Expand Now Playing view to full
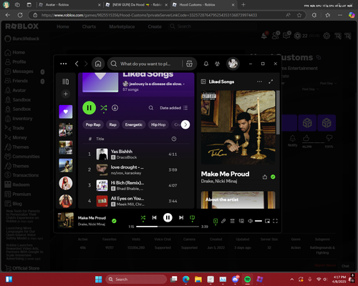This screenshot has height=286, width=358. click(271, 82)
